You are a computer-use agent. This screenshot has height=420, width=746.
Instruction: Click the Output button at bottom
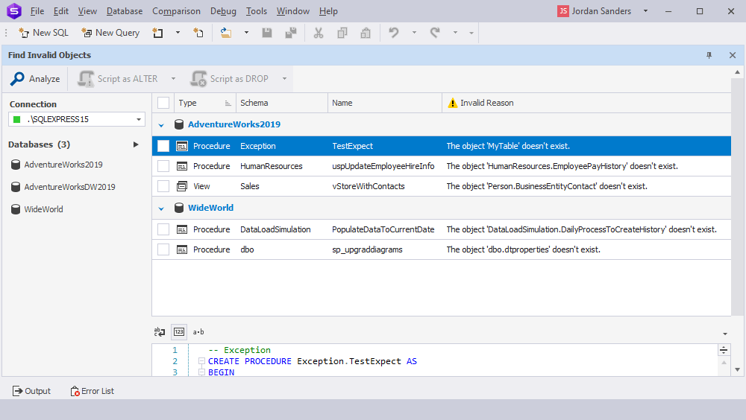(31, 391)
